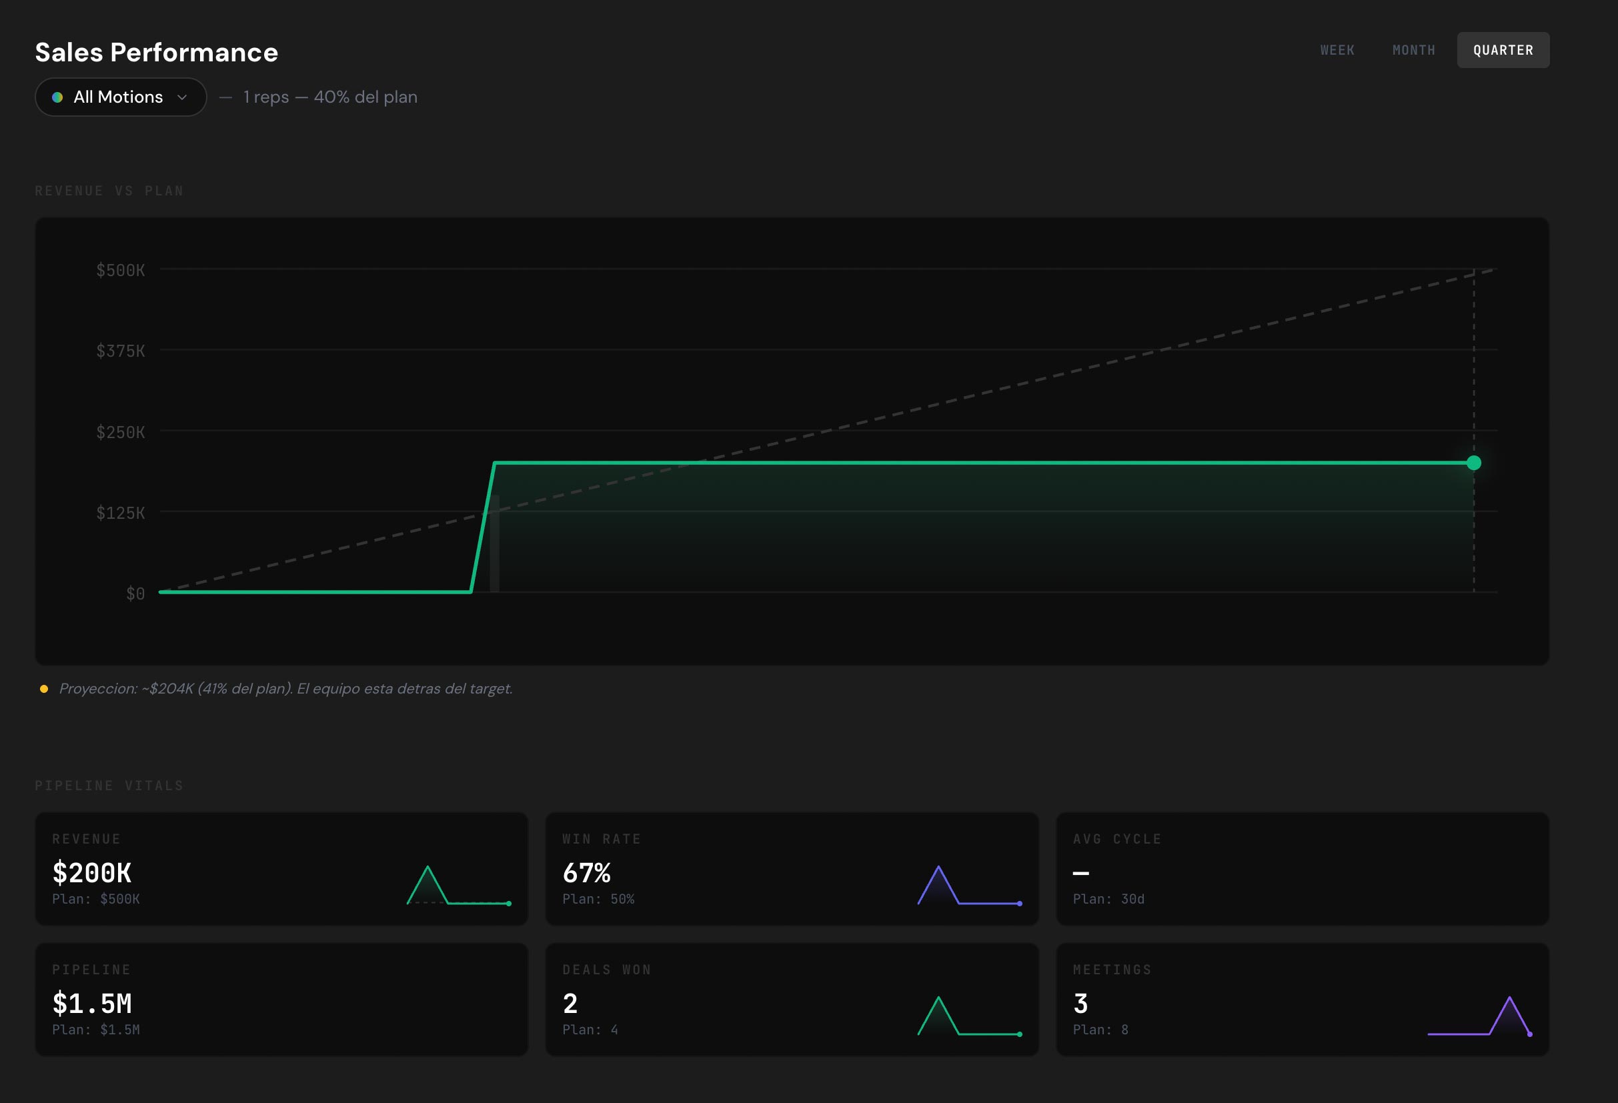Click the Meetings purple sparkline

click(1480, 1017)
